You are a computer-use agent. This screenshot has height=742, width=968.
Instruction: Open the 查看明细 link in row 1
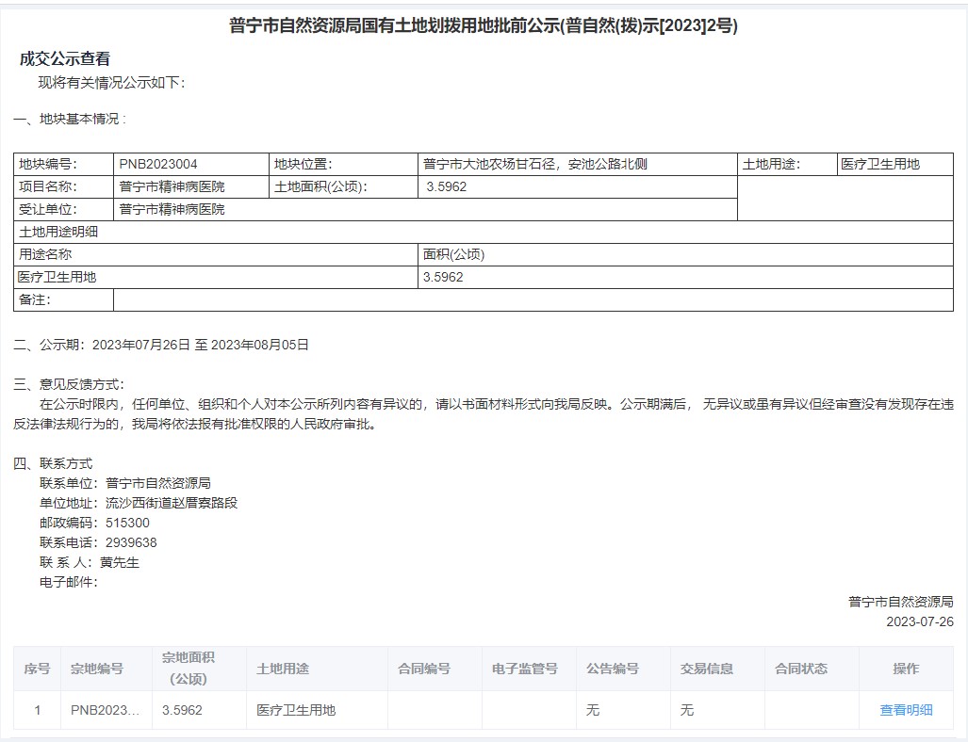[906, 710]
